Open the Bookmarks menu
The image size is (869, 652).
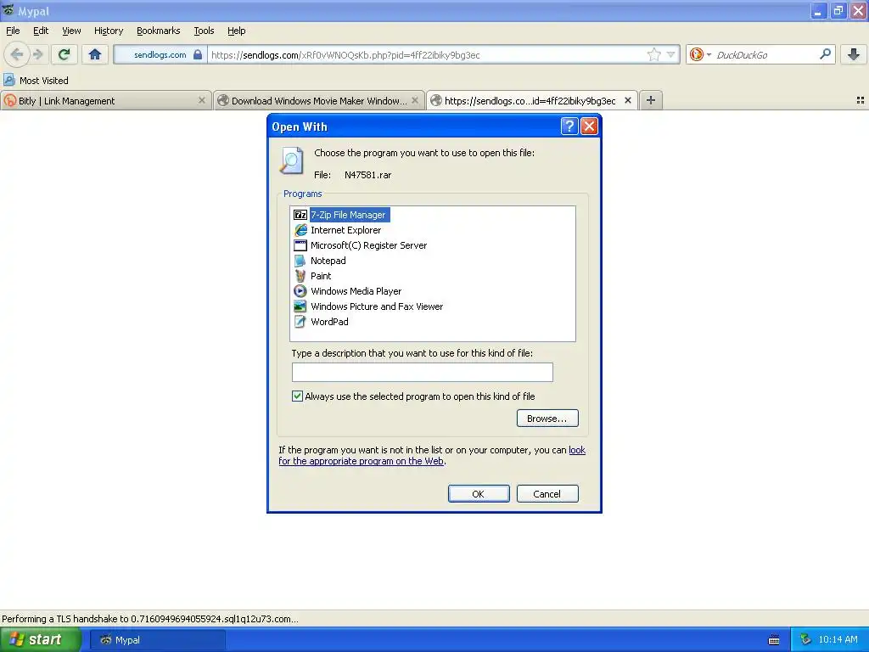[159, 31]
